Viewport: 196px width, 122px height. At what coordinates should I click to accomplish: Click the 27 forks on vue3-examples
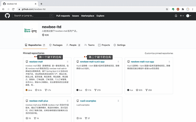(87, 118)
